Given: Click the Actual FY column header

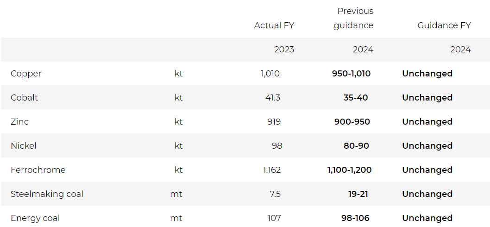Looking at the screenshot, I should pyautogui.click(x=274, y=25).
